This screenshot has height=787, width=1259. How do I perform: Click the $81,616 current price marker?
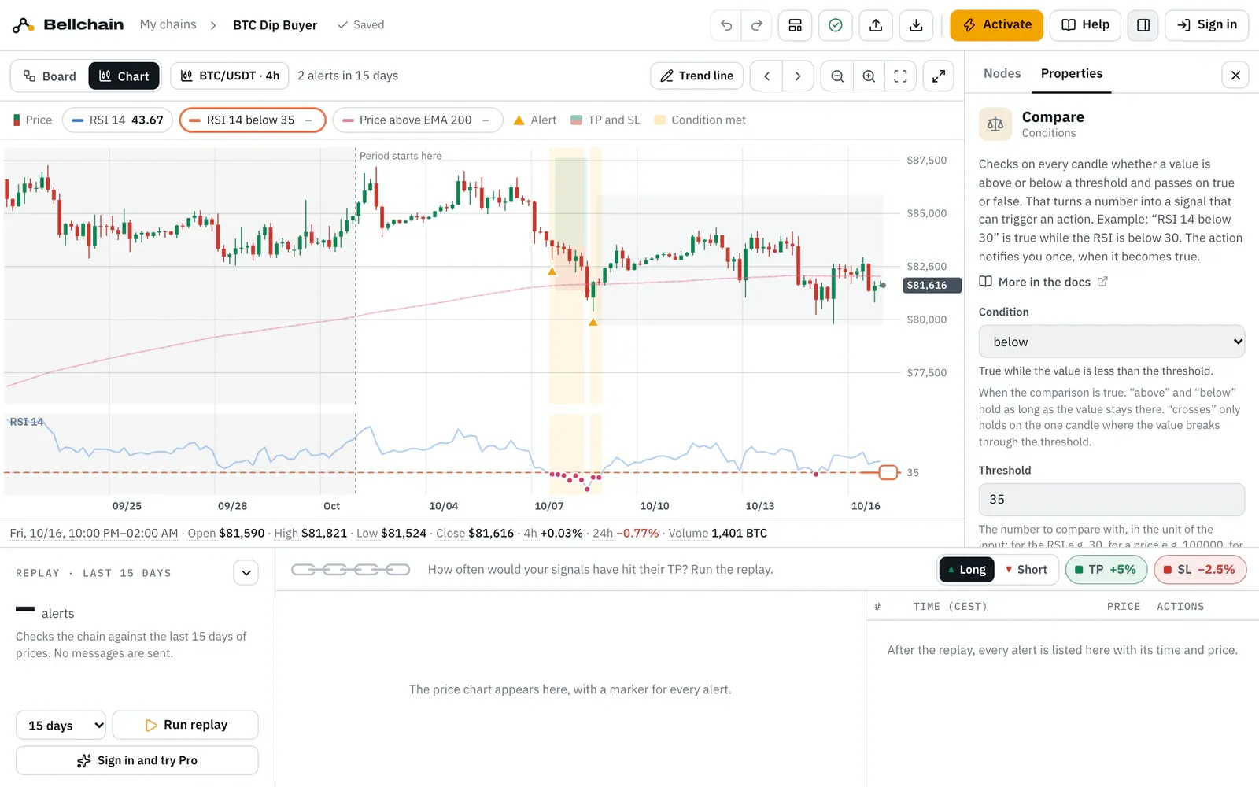(x=931, y=286)
